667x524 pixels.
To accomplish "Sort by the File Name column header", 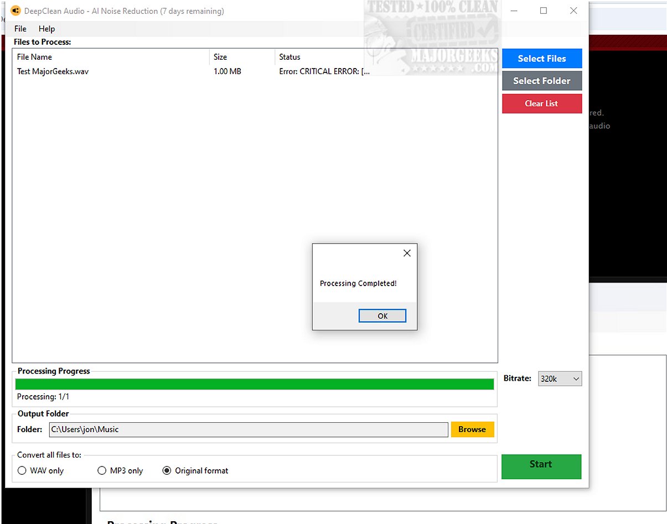I will tap(111, 57).
